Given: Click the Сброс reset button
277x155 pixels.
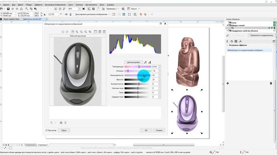Looking at the screenshot, I should (64, 130).
